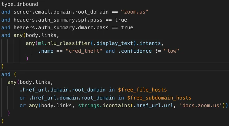This screenshot has height=126, width=229.
Task: Click 'ml.nlu_classifier' in the code
Action: click(64, 43)
